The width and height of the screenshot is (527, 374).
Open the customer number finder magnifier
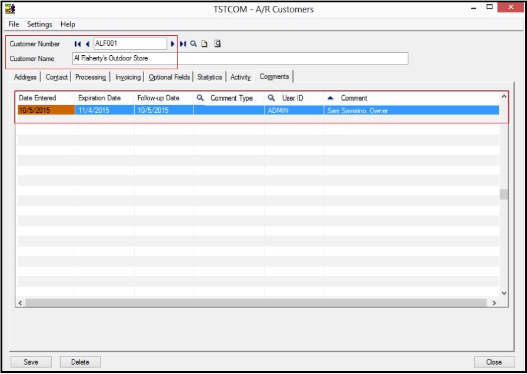pos(194,44)
